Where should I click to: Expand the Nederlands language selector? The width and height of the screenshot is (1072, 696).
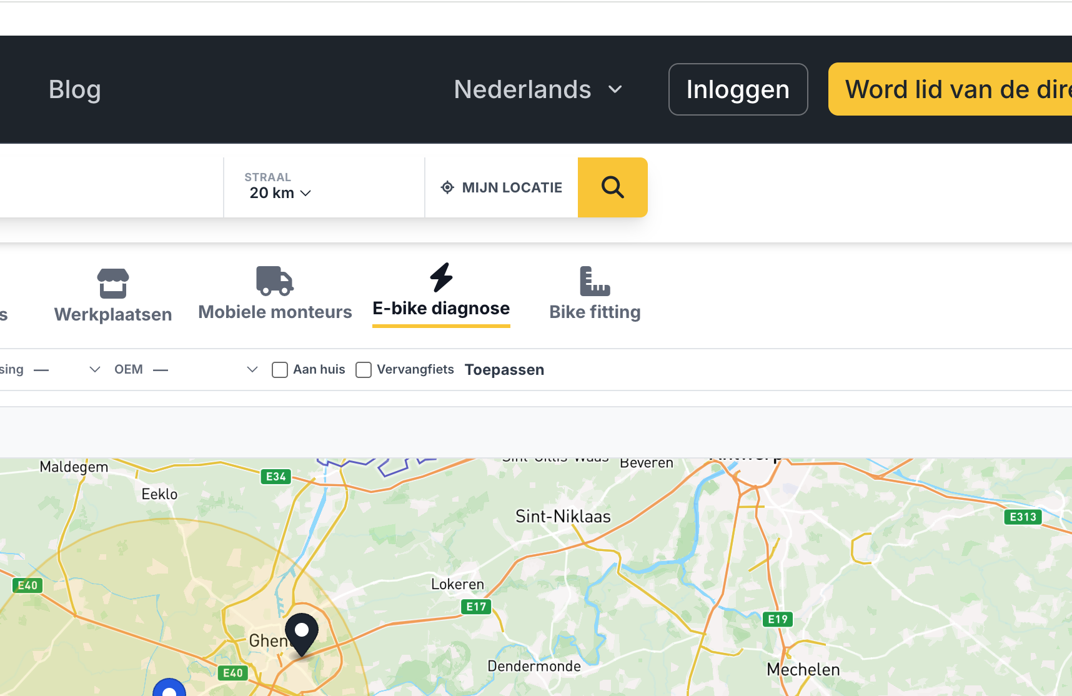(x=538, y=89)
